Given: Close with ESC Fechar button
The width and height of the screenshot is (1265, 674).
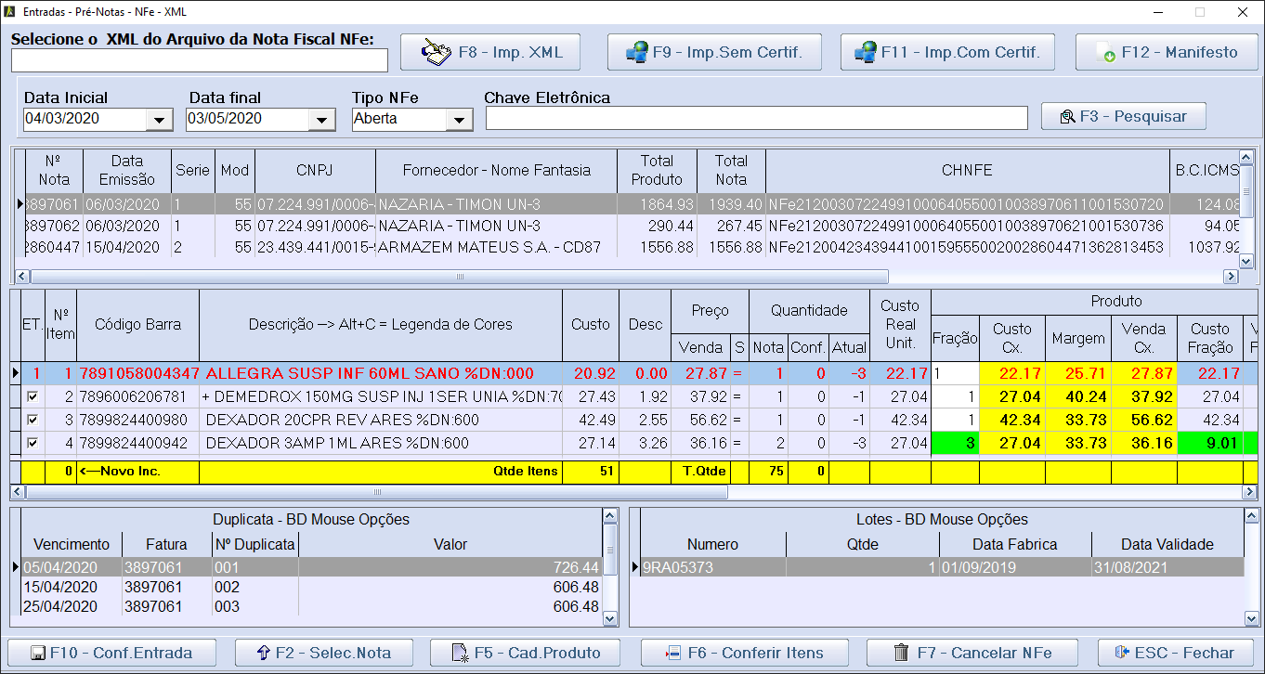Looking at the screenshot, I should pyautogui.click(x=1177, y=653).
